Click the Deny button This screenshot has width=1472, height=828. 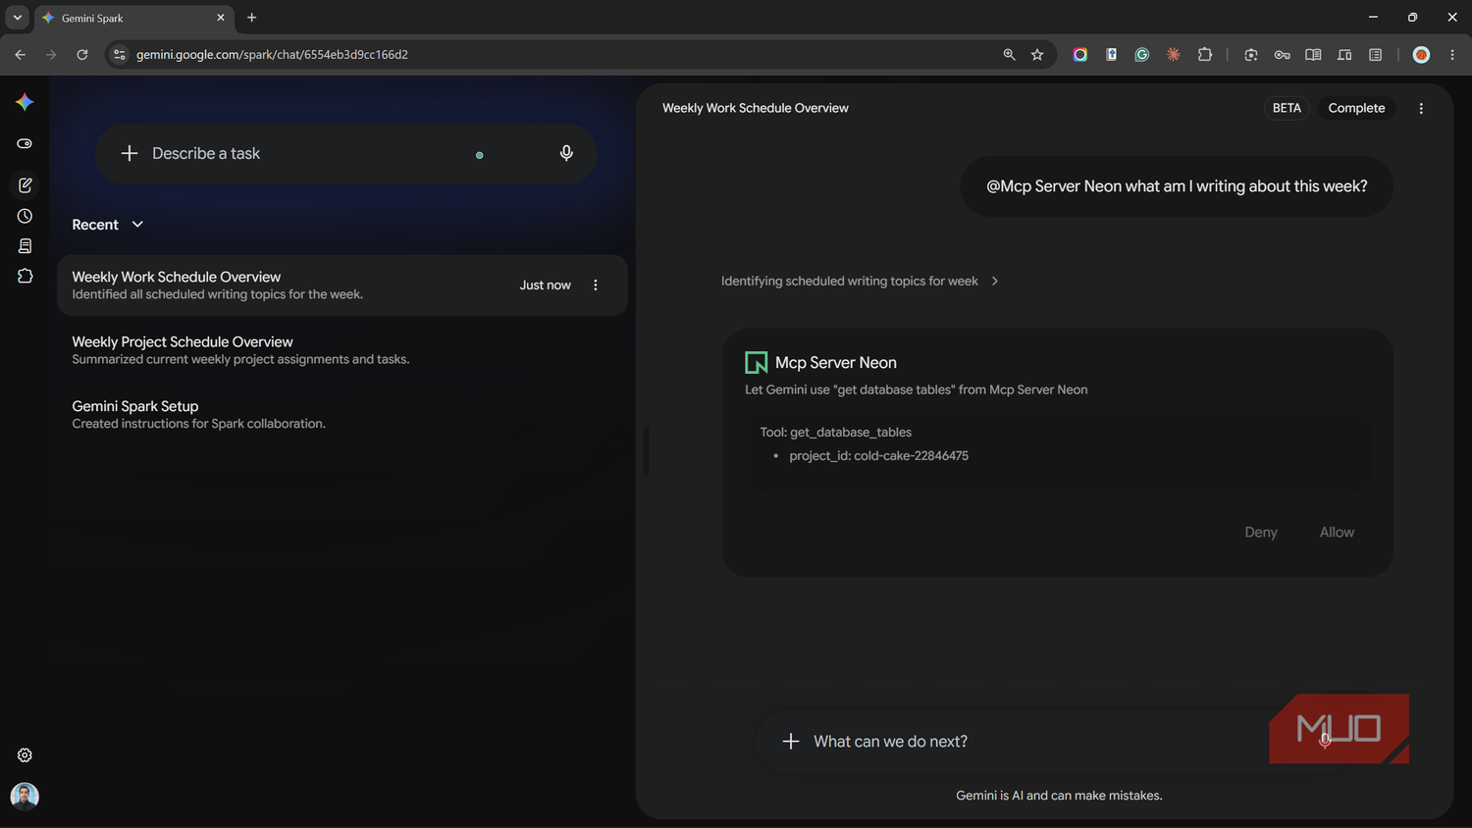(x=1261, y=533)
